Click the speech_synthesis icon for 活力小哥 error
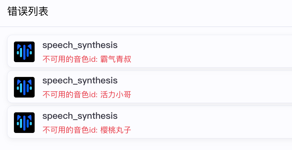 click(24, 87)
